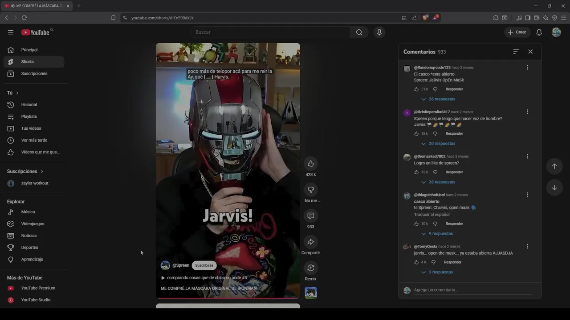
Task: Expand 3 respuestas replies
Action: tap(437, 272)
